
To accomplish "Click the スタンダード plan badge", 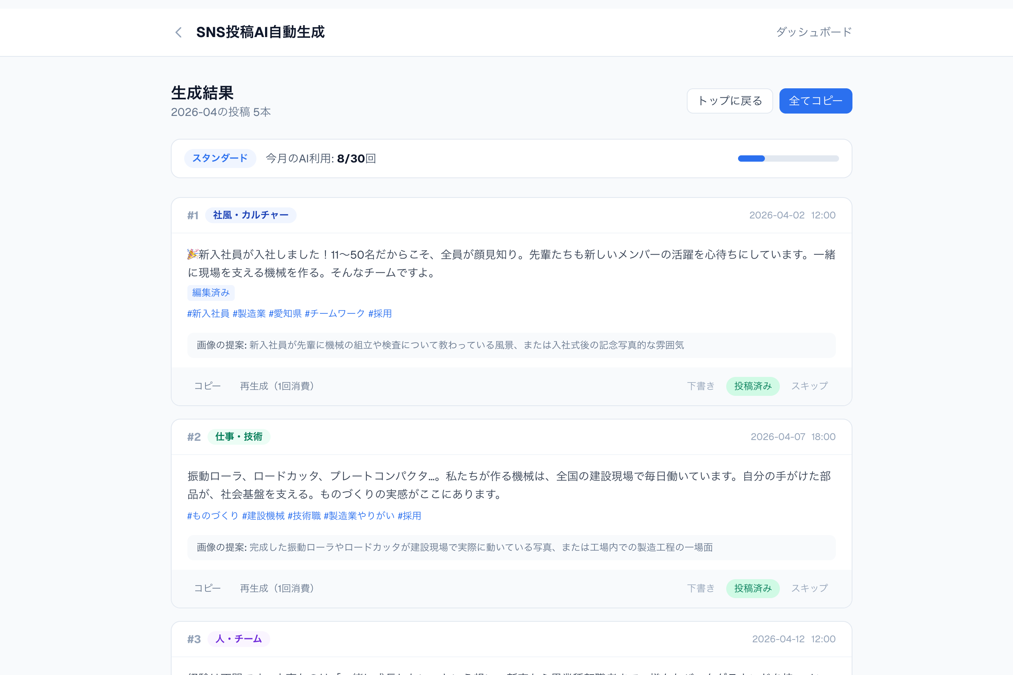I will click(x=220, y=158).
